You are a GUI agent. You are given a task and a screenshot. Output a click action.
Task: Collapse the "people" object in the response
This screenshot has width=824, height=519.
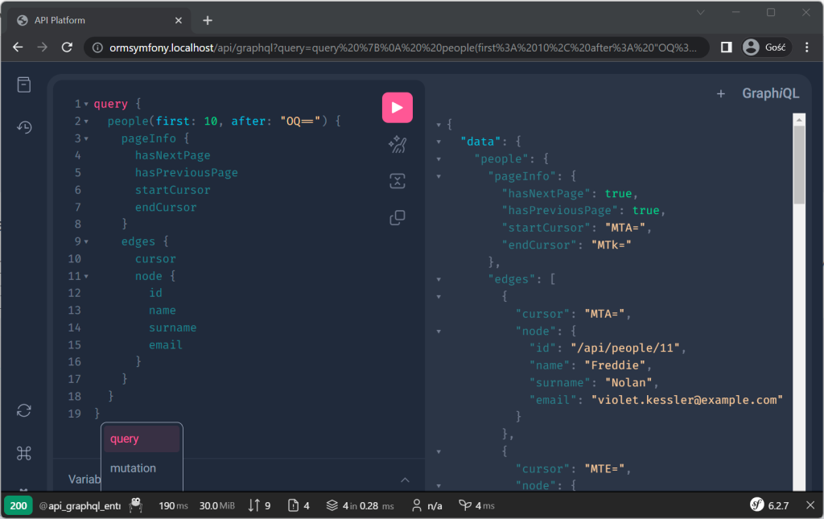click(439, 159)
